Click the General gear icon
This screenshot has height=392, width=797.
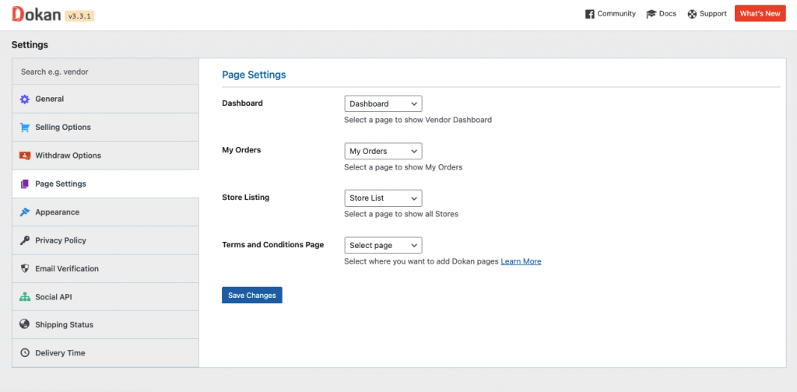point(25,99)
